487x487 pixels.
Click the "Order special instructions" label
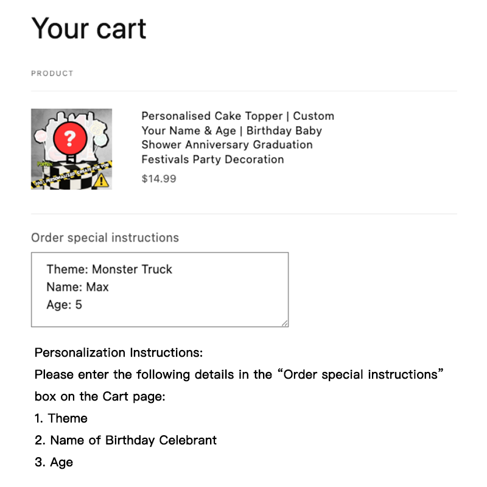point(105,237)
